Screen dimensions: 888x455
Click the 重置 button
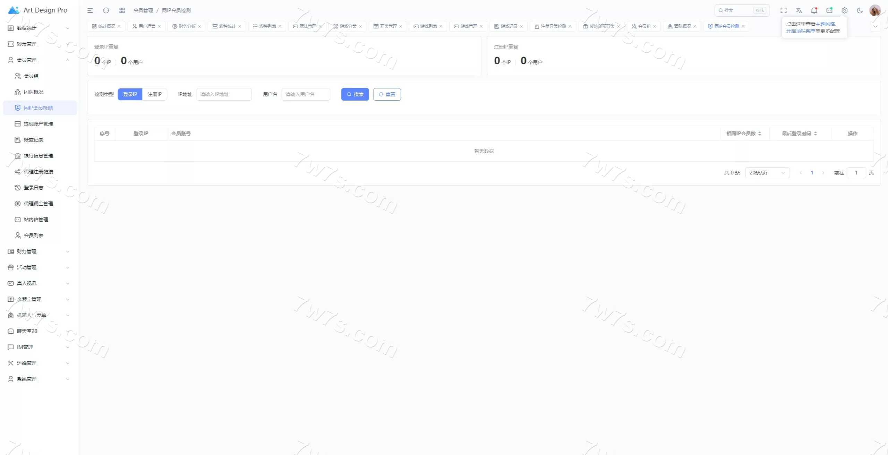click(387, 94)
